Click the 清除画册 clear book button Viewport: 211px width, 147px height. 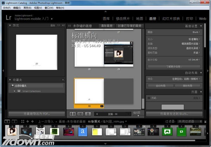[x=107, y=26]
